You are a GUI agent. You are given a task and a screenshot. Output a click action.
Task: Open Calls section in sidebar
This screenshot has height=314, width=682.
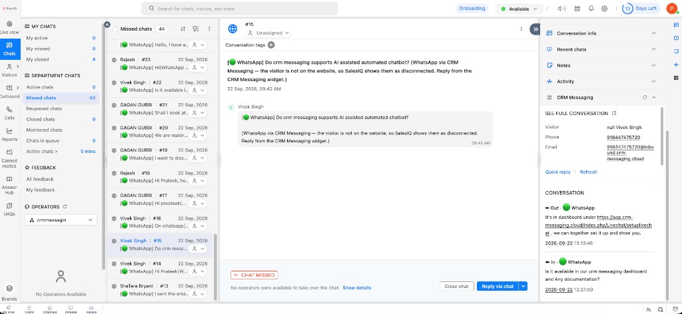(9, 113)
